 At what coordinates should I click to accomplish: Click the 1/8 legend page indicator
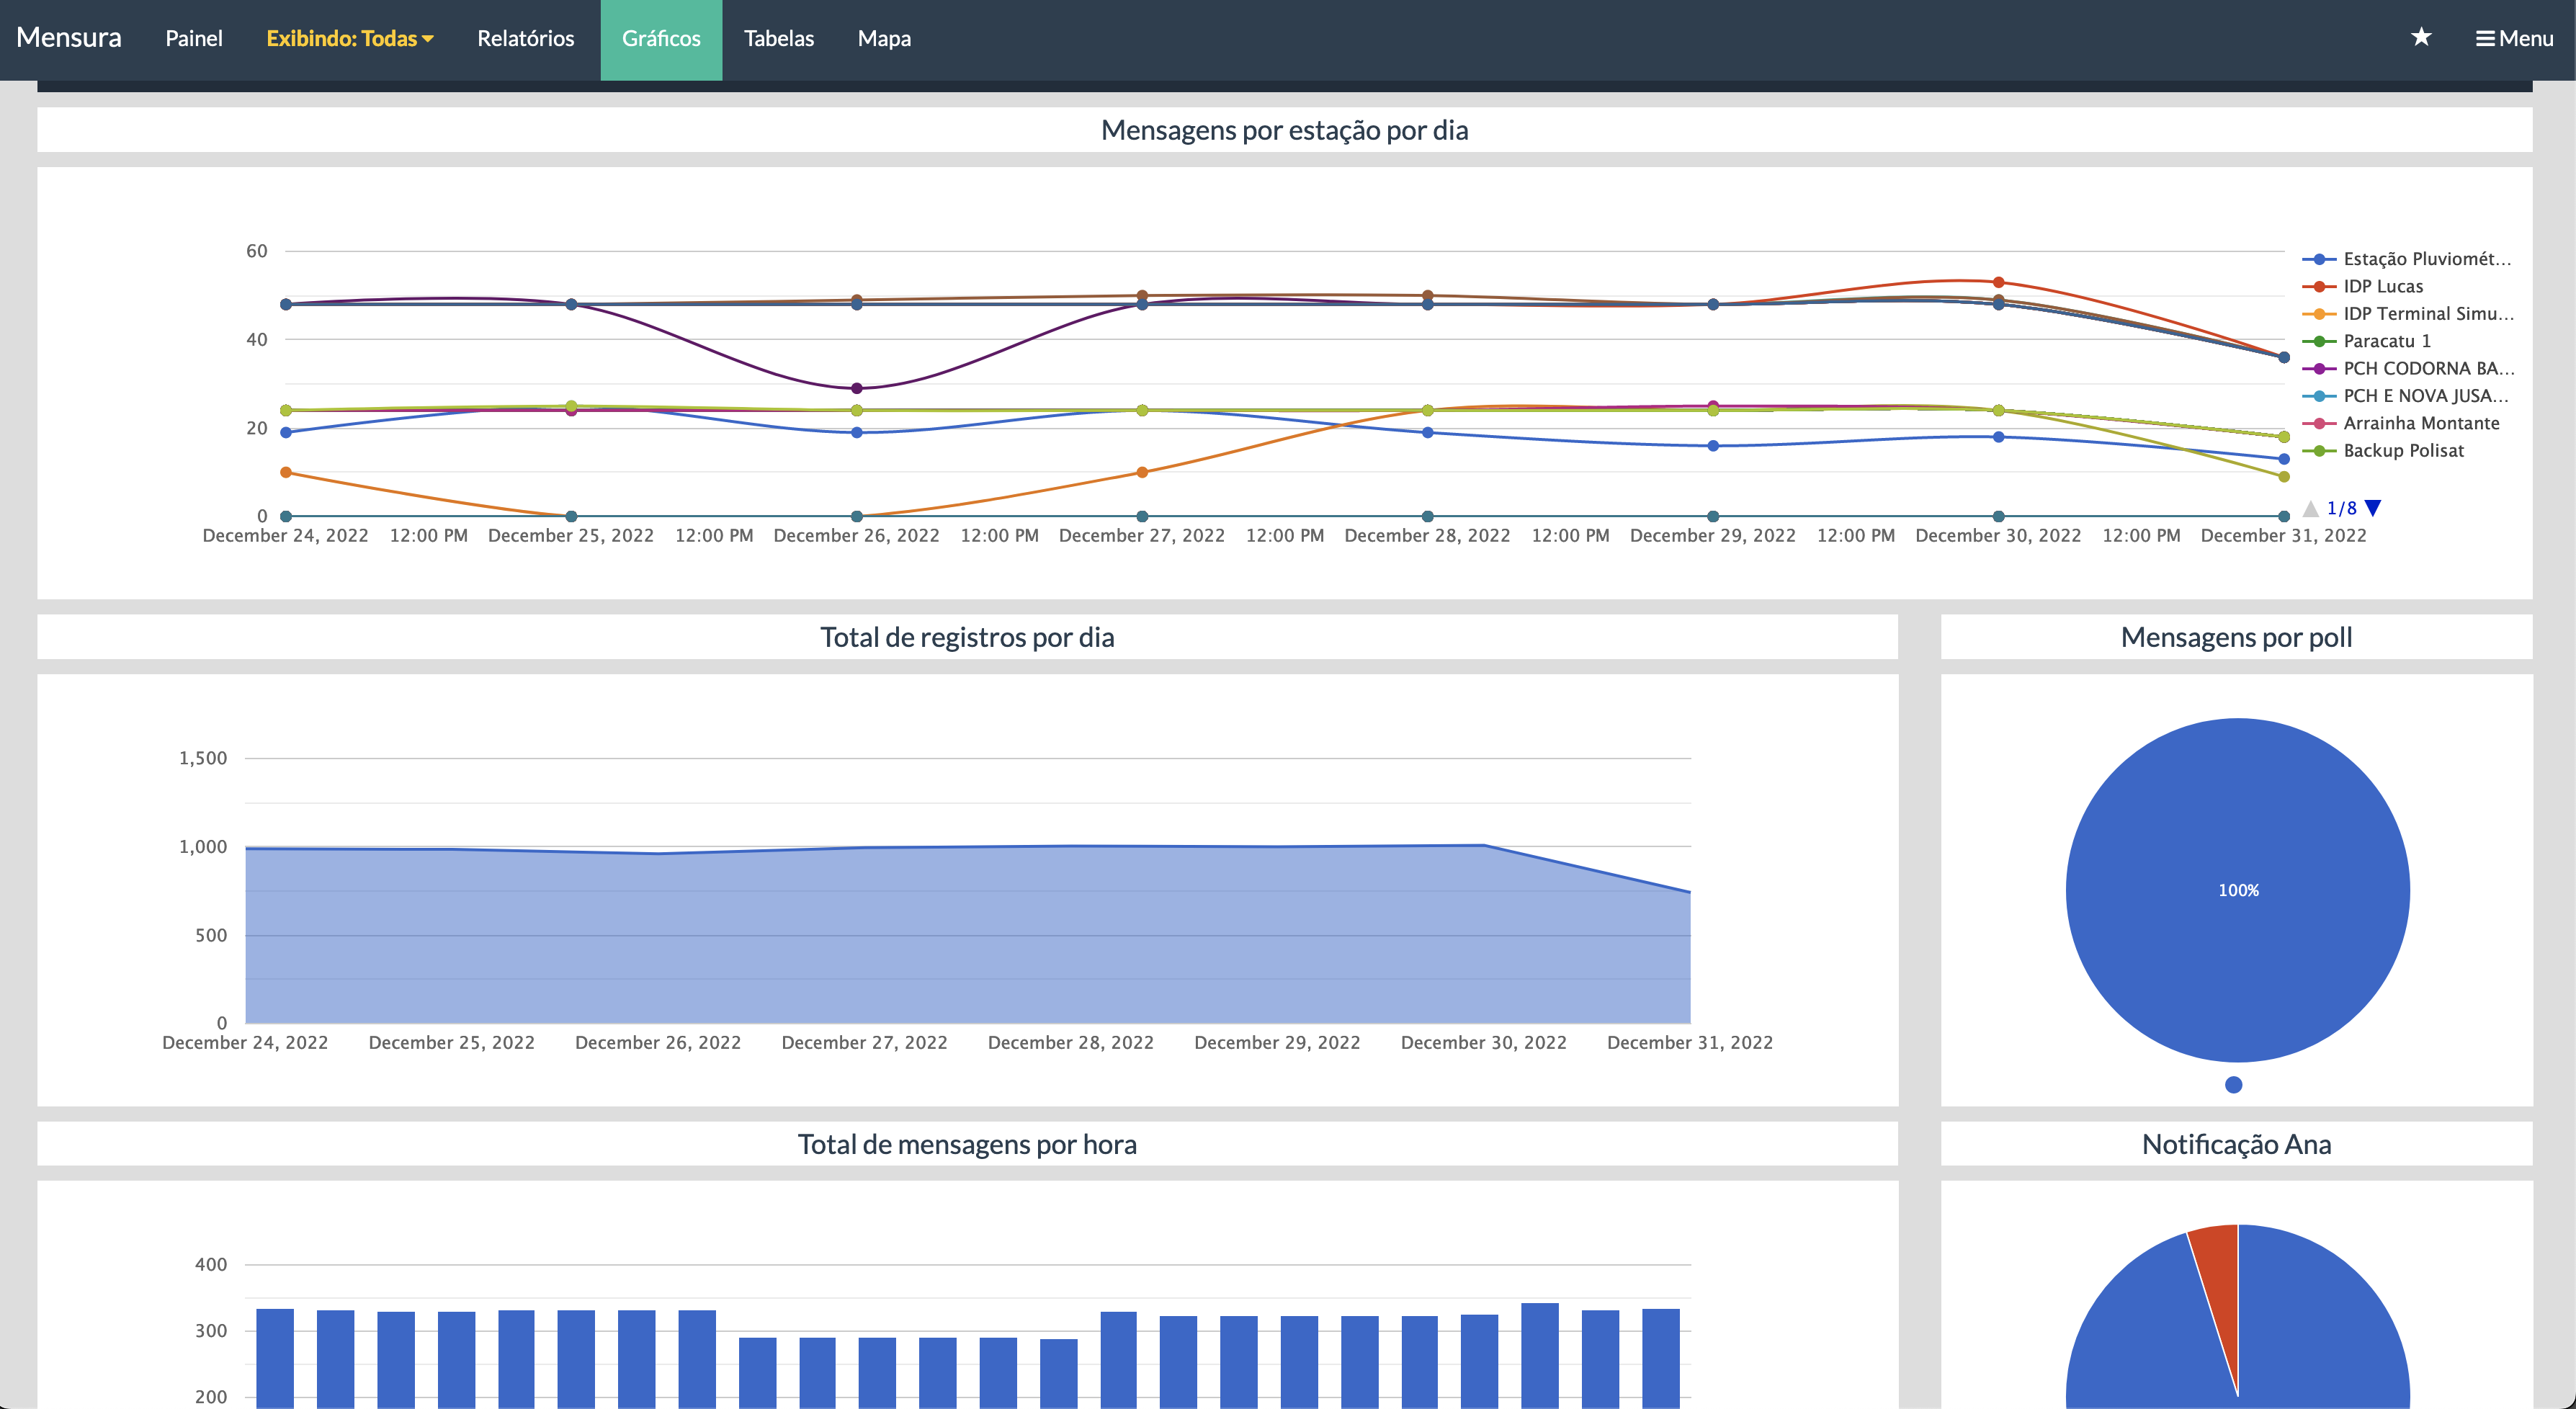point(2341,508)
